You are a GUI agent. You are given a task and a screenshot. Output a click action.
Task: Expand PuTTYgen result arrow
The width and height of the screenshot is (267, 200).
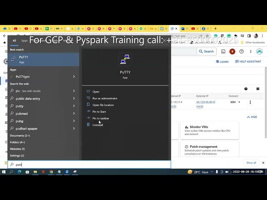74,77
